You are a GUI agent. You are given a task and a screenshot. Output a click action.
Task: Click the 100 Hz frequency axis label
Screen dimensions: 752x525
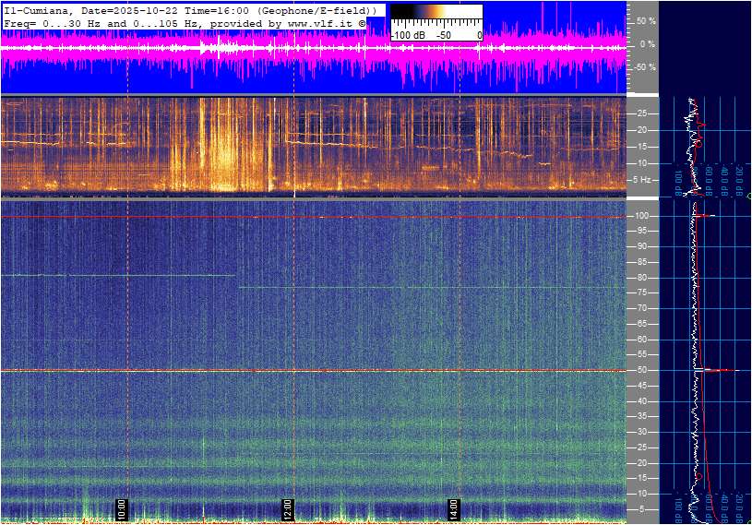(644, 216)
